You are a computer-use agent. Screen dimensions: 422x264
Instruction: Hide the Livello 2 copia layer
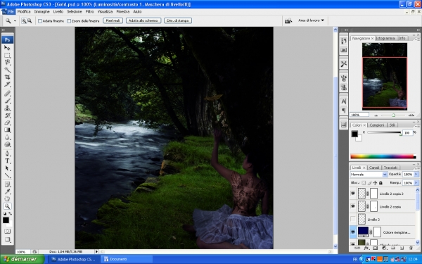coord(353,206)
